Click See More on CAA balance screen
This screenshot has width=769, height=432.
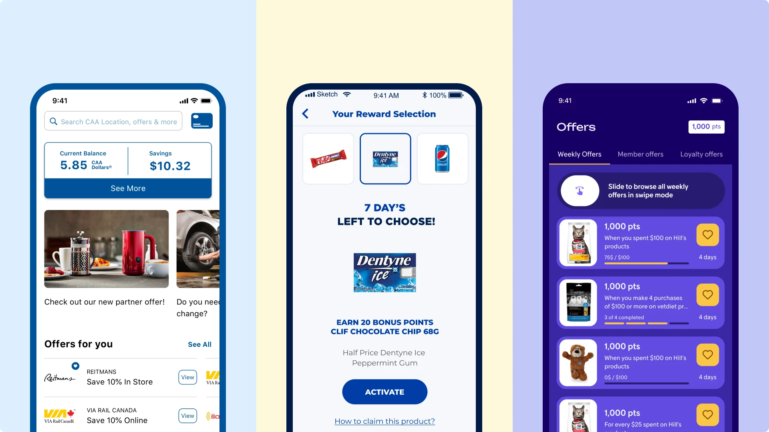point(127,188)
